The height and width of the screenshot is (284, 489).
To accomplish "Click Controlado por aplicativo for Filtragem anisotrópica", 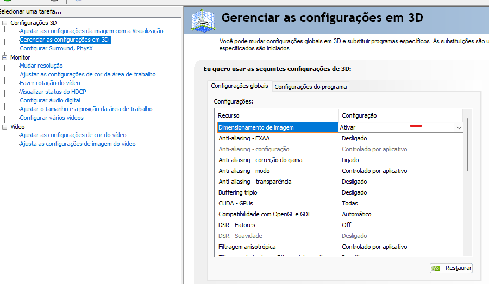I will [x=374, y=247].
